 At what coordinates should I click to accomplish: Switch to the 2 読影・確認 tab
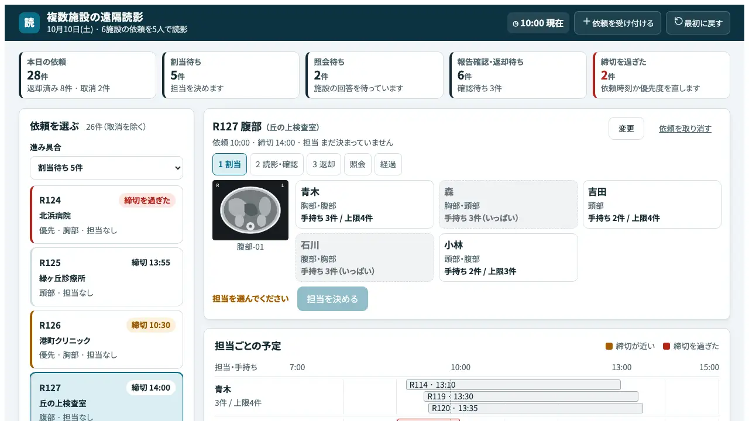(x=277, y=164)
